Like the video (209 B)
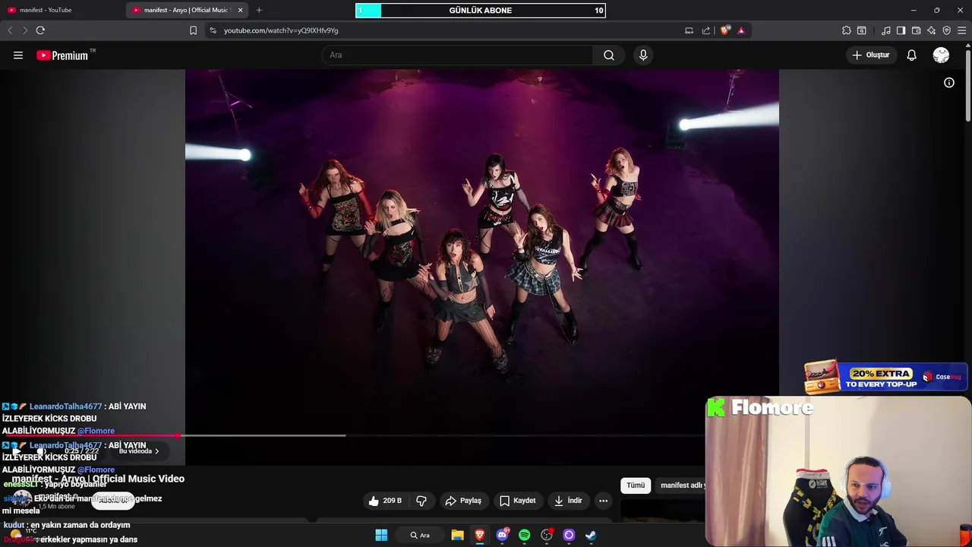972x547 pixels. click(386, 501)
